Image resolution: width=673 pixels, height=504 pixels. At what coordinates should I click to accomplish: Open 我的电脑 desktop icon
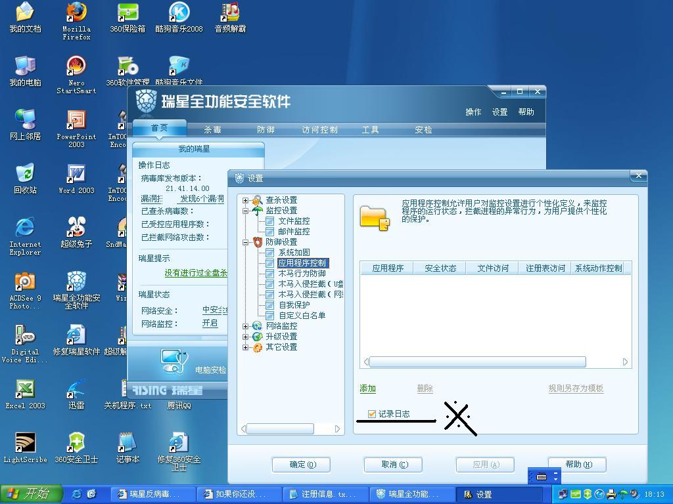(26, 71)
